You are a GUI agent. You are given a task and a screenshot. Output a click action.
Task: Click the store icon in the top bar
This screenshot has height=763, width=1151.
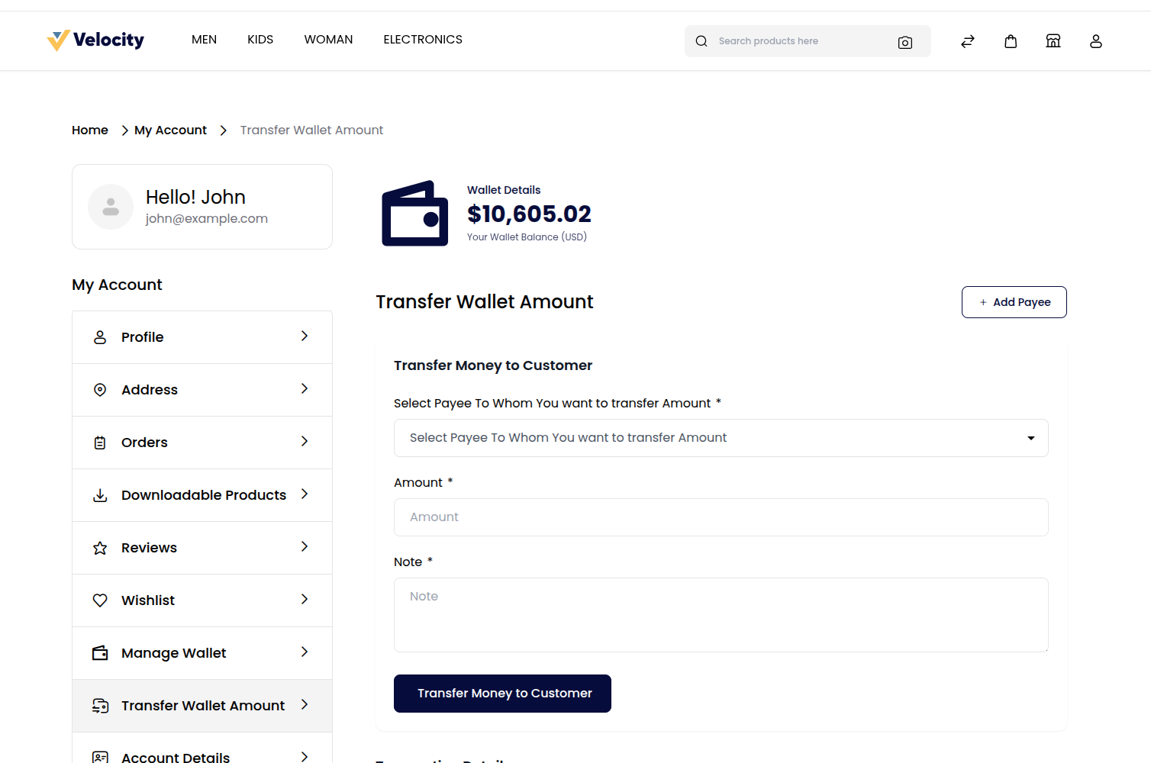(1053, 41)
